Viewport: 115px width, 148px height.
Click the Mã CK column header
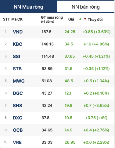point(17,19)
